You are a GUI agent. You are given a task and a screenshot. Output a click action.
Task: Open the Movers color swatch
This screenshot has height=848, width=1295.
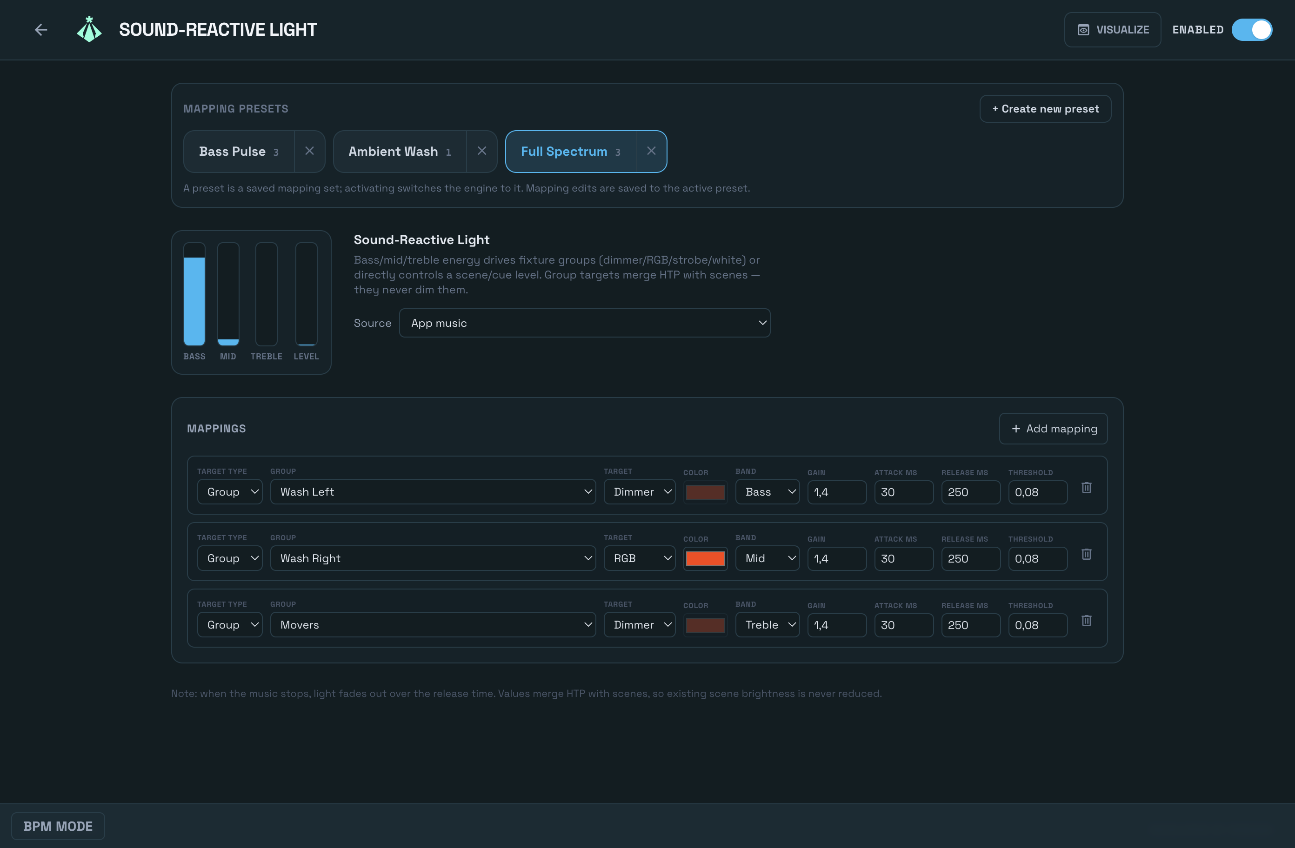coord(705,625)
